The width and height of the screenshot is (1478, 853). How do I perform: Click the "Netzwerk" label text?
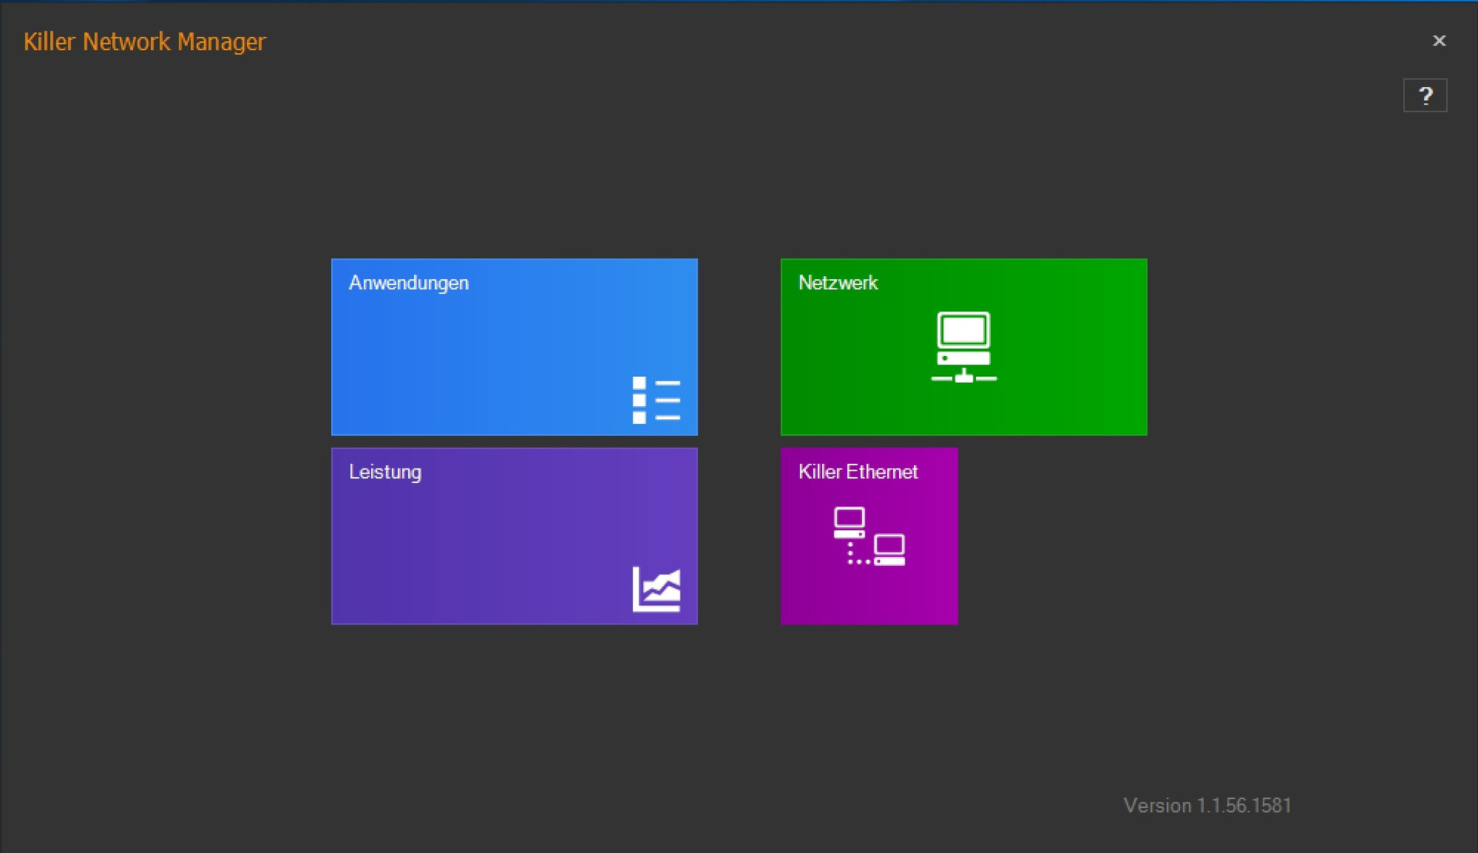click(838, 283)
